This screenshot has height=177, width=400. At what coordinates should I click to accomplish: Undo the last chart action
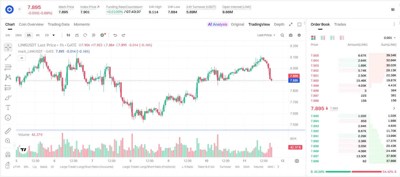coord(115,35)
